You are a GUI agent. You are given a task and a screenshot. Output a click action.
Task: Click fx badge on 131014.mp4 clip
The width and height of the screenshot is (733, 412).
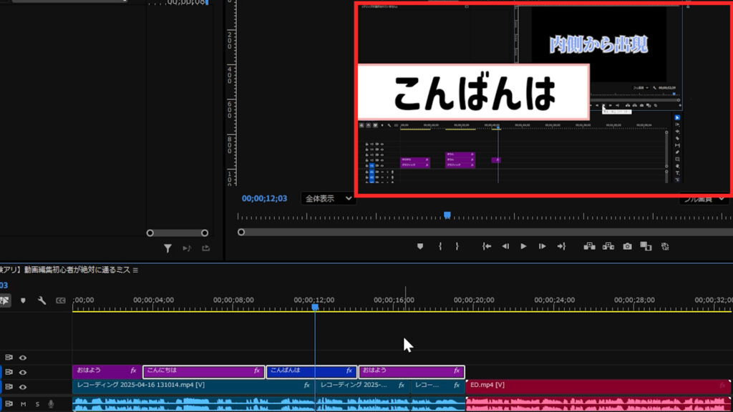(x=306, y=386)
